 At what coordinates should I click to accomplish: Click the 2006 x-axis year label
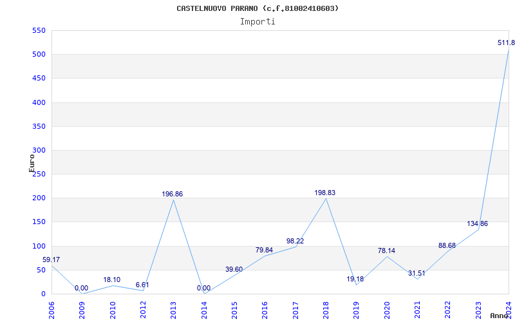tap(51, 310)
